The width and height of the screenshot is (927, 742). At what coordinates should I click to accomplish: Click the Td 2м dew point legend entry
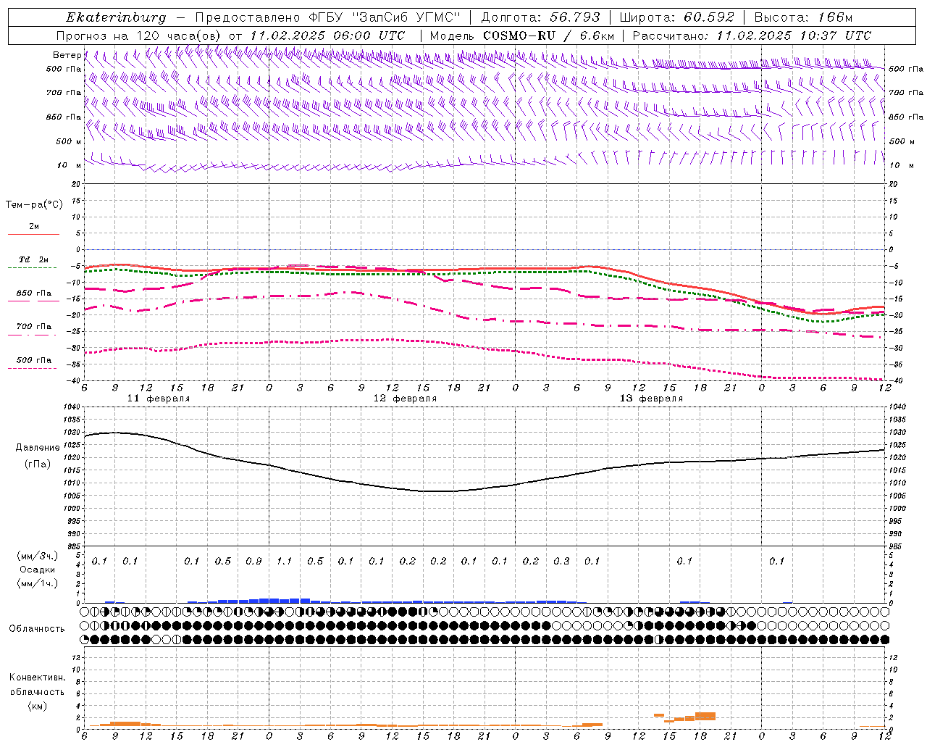34,259
